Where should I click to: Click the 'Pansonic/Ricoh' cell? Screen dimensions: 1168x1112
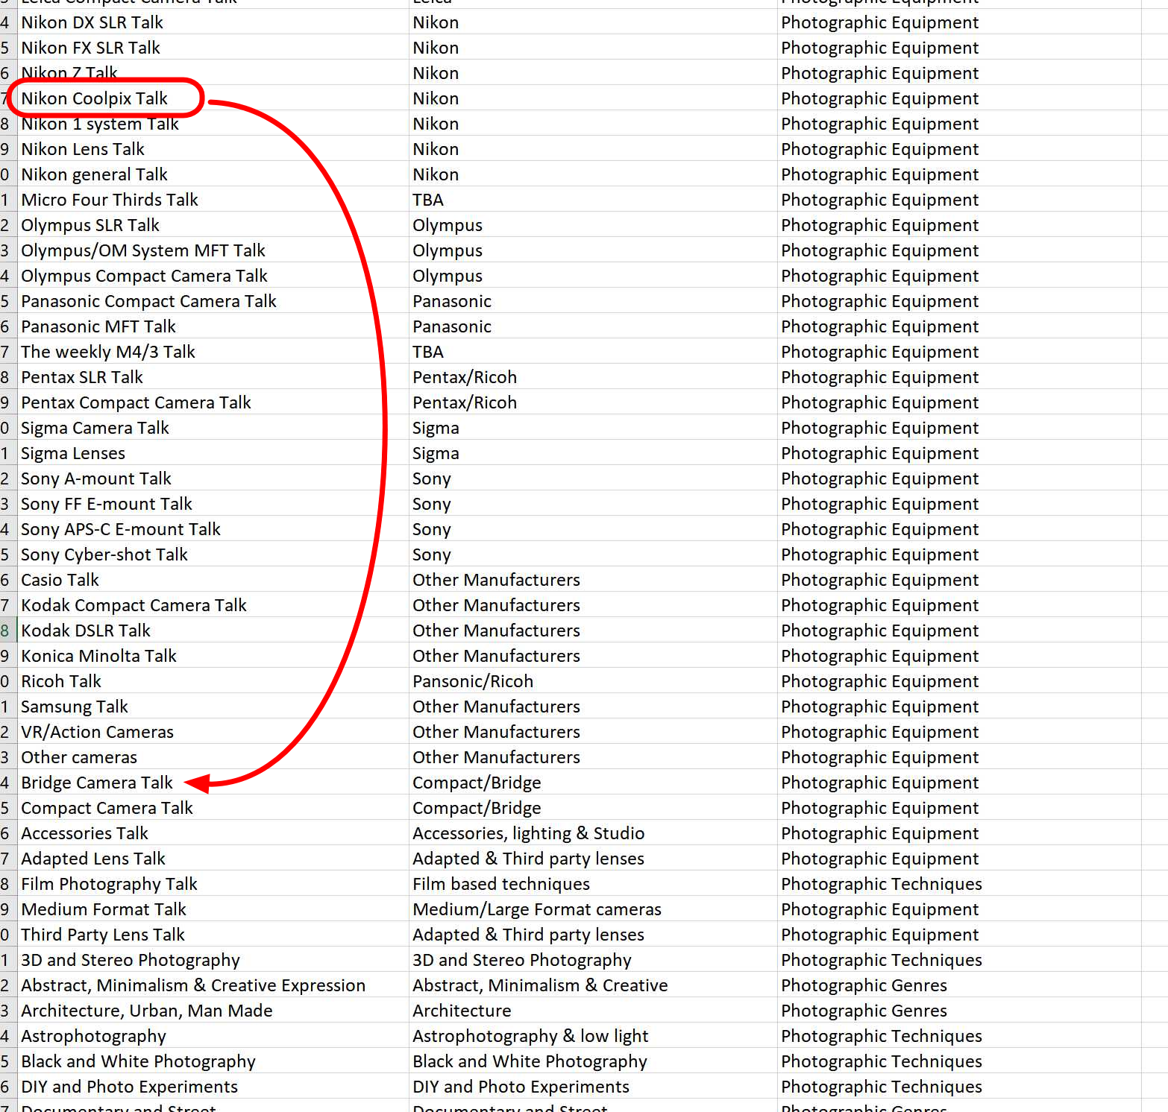tap(593, 681)
